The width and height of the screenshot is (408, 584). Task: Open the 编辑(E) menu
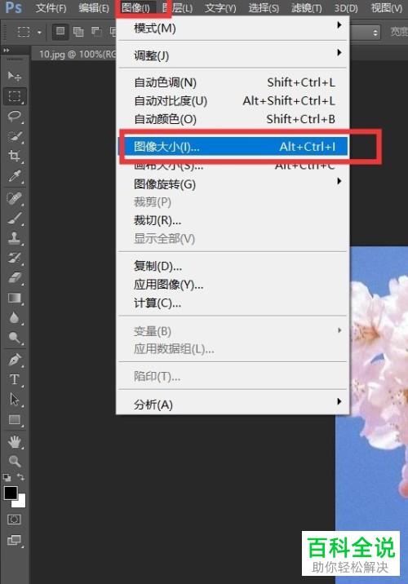[94, 8]
